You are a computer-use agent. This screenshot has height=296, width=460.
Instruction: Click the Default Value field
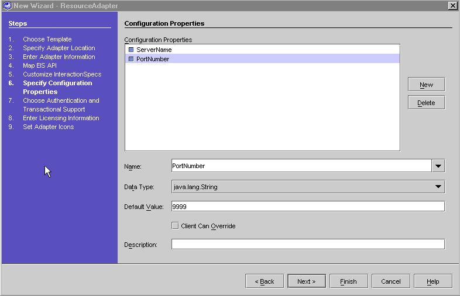308,207
